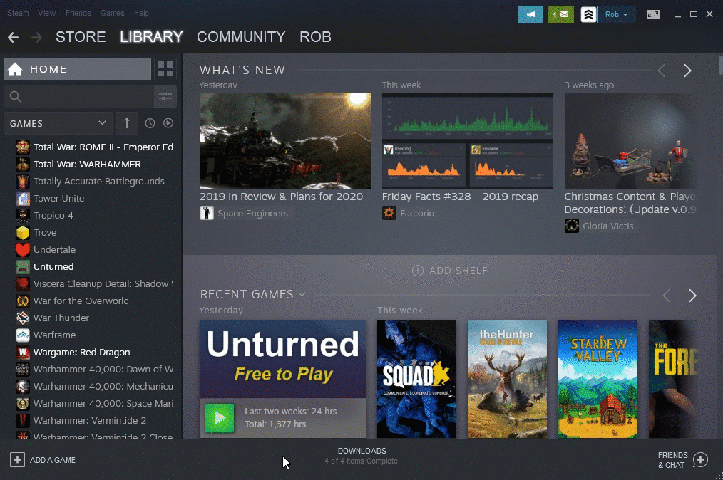723x480 pixels.
Task: Open Friday Facts #328 article
Action: (x=460, y=197)
